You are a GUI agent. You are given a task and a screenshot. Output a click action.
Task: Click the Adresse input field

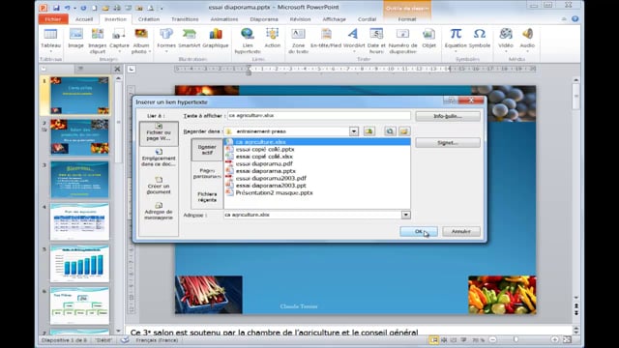pos(312,215)
